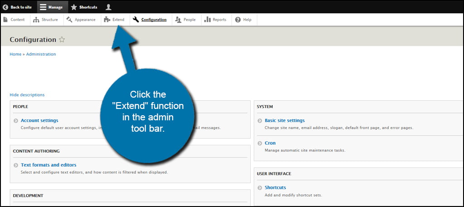Click the Home breadcrumb link
The width and height of the screenshot is (464, 207).
[15, 54]
